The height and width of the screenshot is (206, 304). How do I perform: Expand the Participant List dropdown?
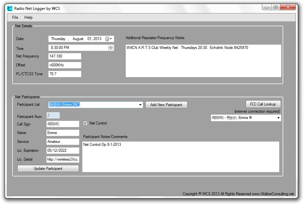point(140,105)
